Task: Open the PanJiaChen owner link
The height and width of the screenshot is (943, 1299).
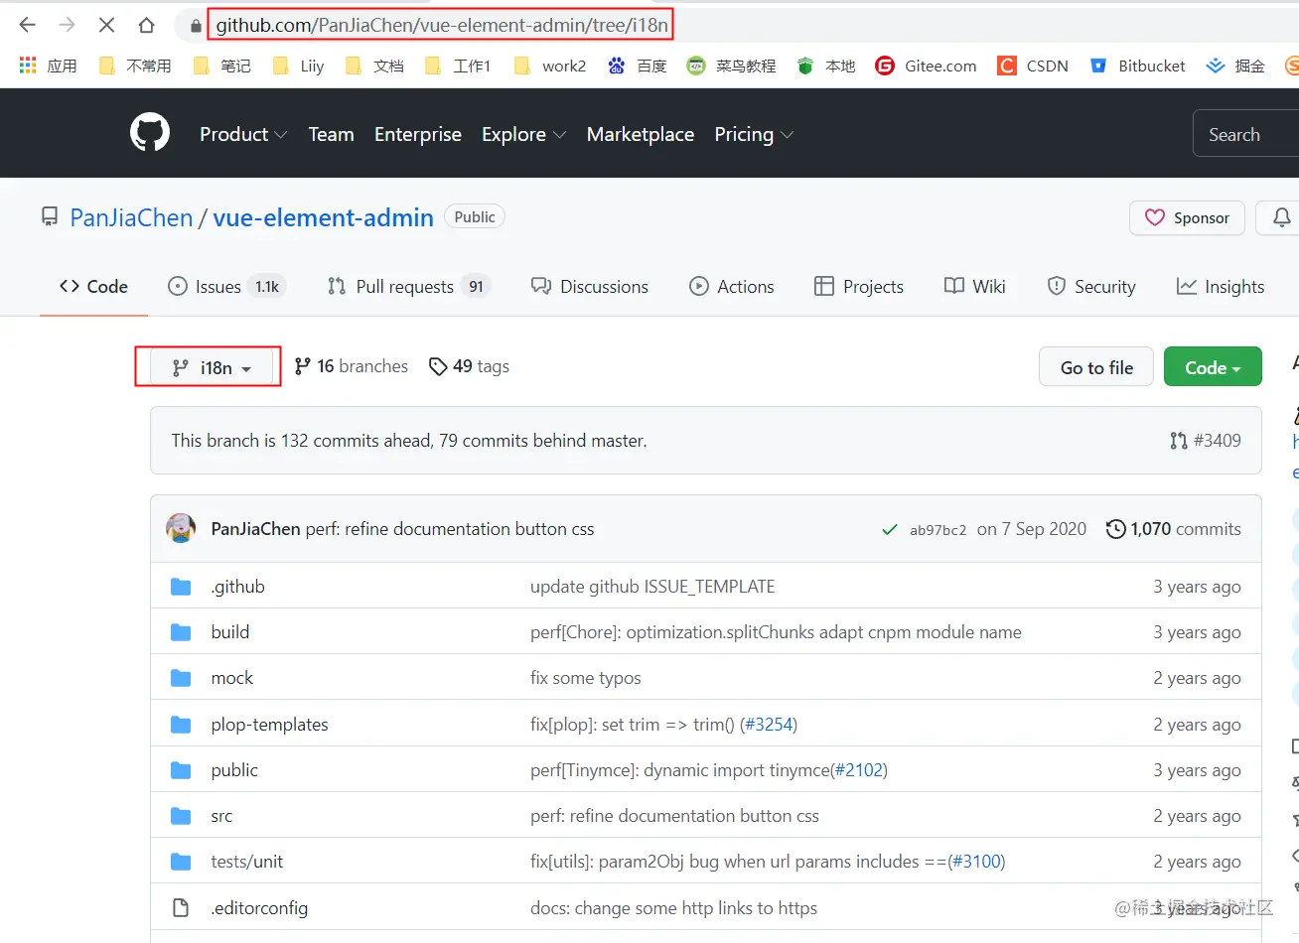Action: pyautogui.click(x=131, y=218)
